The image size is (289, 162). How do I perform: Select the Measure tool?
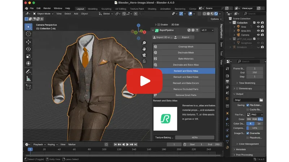(29, 79)
